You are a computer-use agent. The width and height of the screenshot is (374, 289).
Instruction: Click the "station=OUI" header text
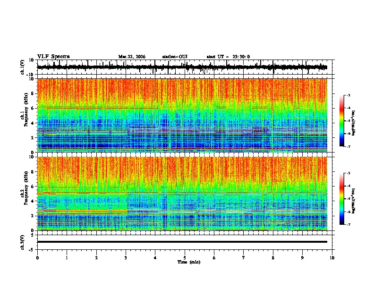175,57
